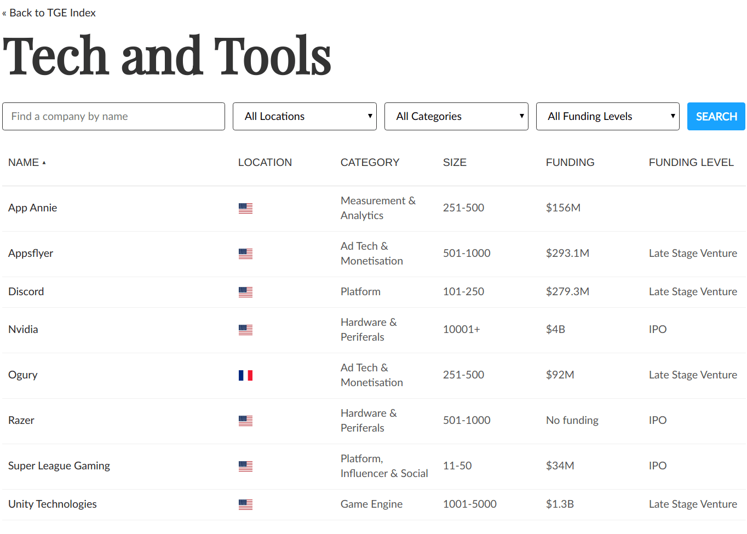Click Discord's Platform category cell
747x534 pixels.
click(360, 292)
